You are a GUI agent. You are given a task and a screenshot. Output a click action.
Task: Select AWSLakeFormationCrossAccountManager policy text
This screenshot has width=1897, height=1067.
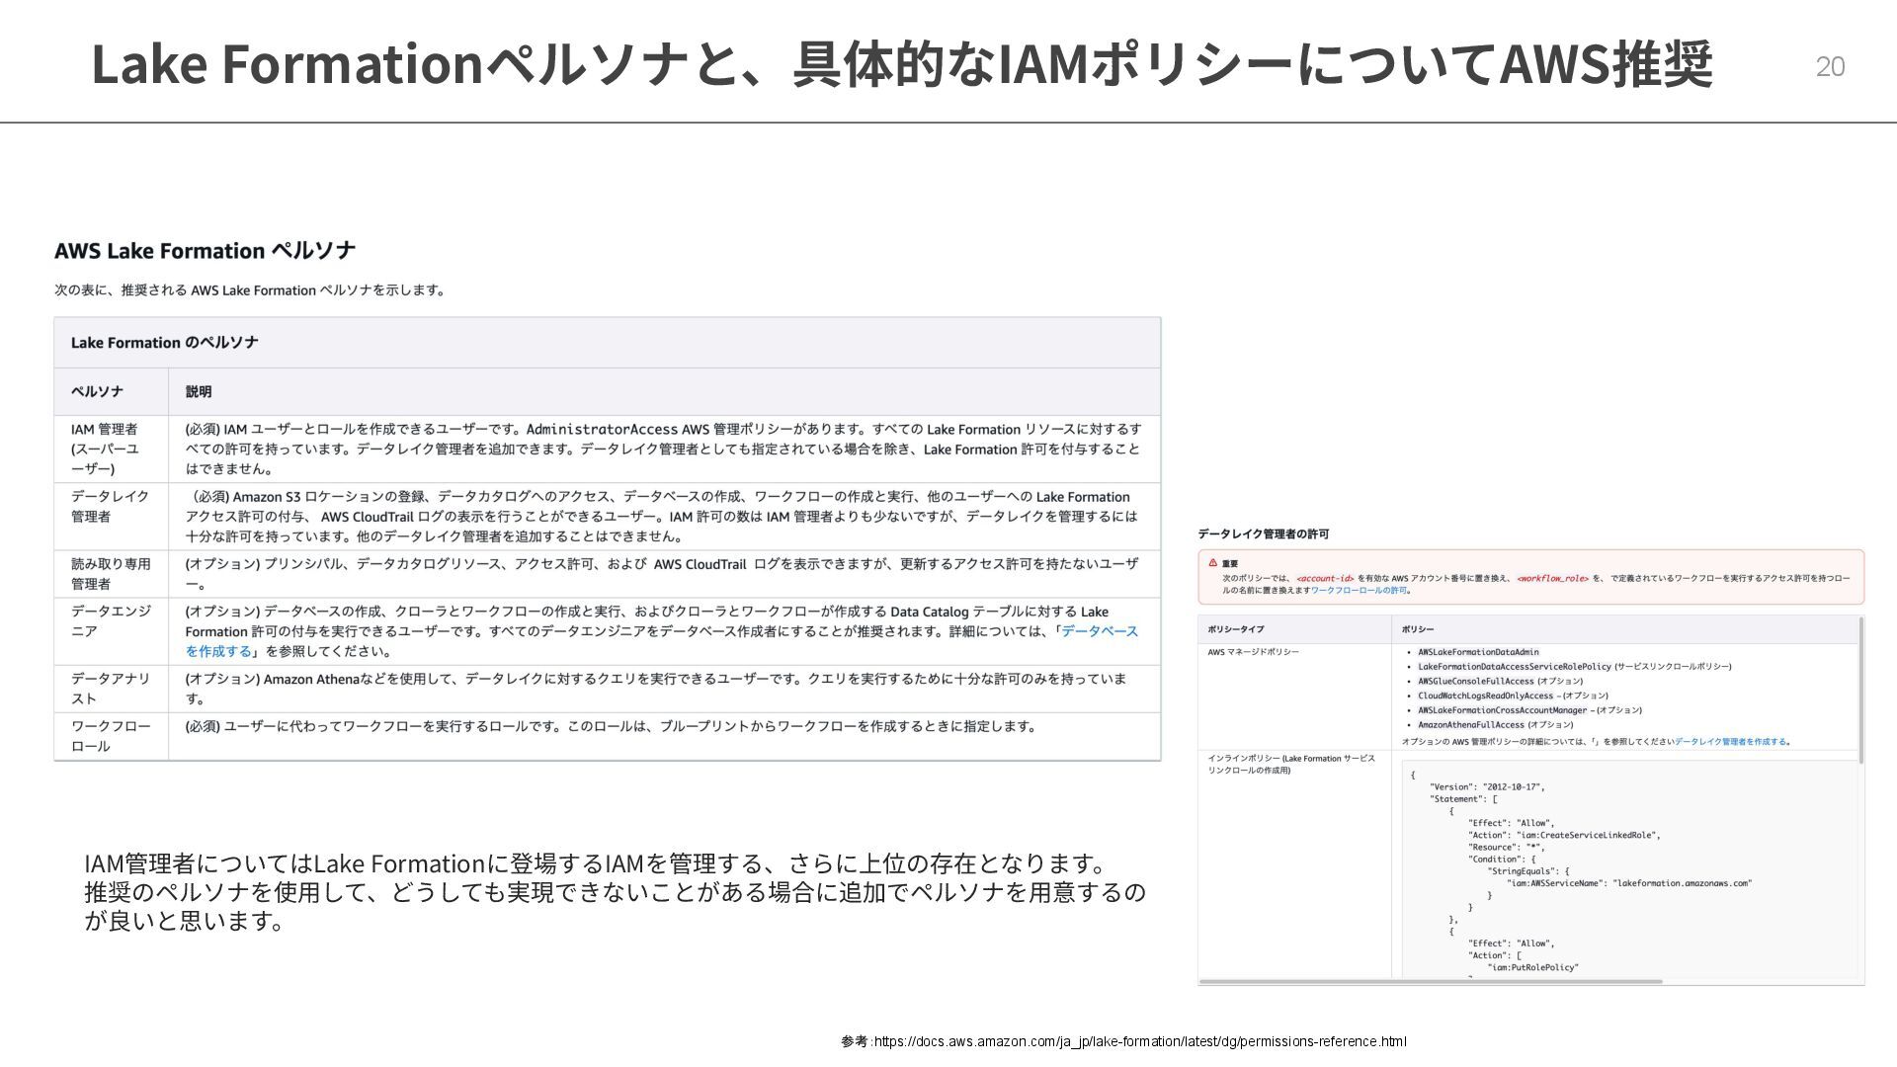[1502, 710]
